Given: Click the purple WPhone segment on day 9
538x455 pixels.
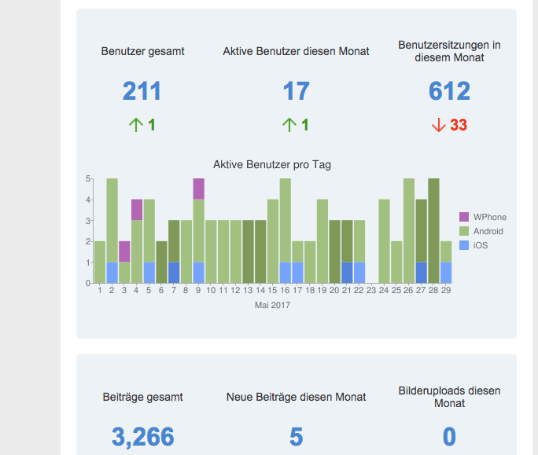Looking at the screenshot, I should click(198, 189).
